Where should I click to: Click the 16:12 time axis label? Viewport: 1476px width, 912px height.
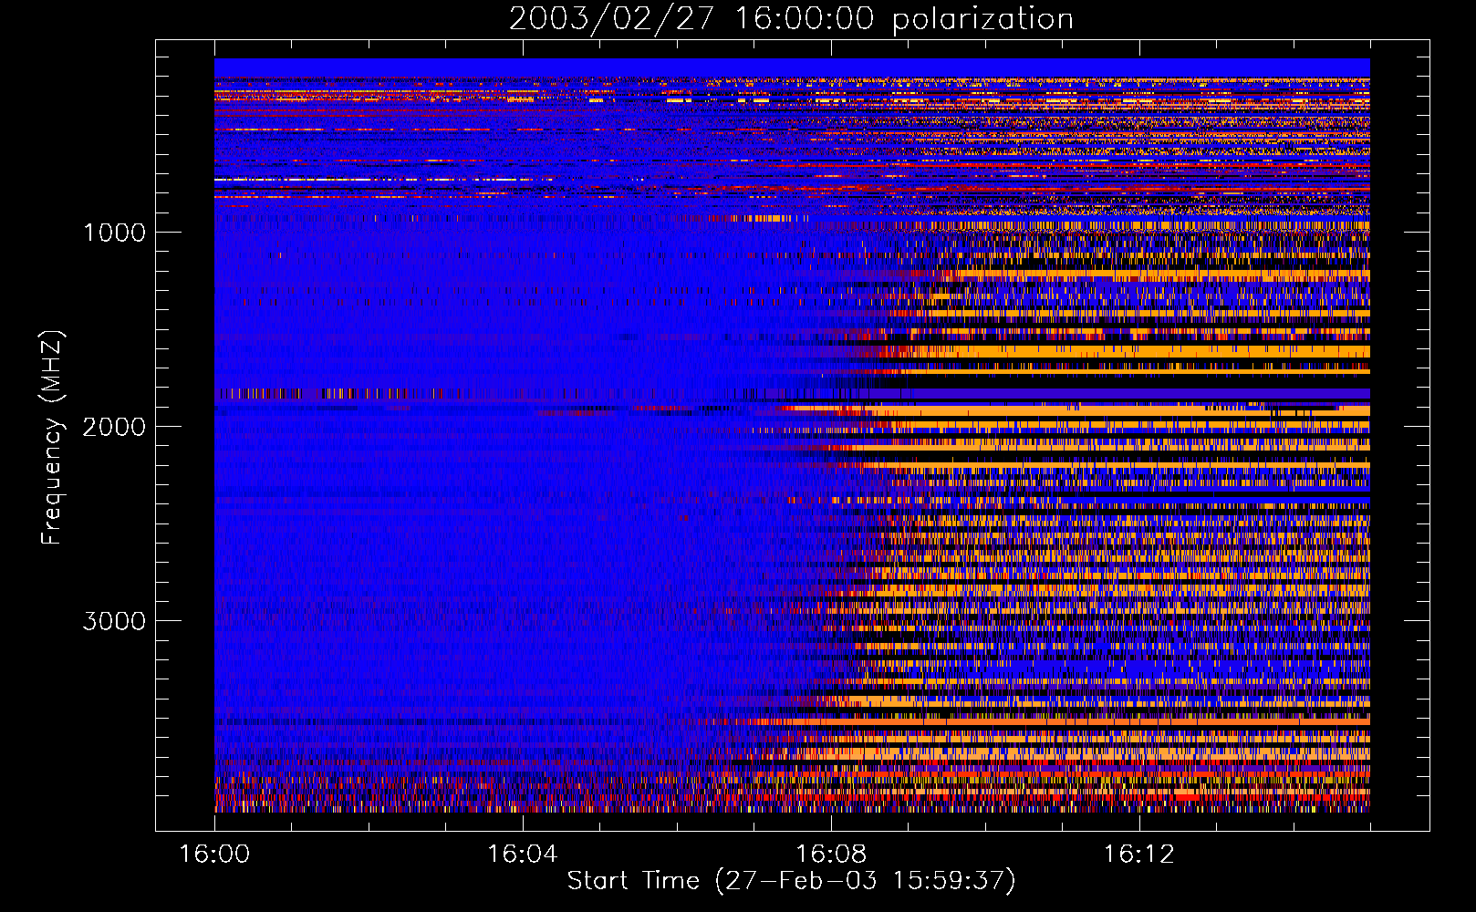point(1138,855)
